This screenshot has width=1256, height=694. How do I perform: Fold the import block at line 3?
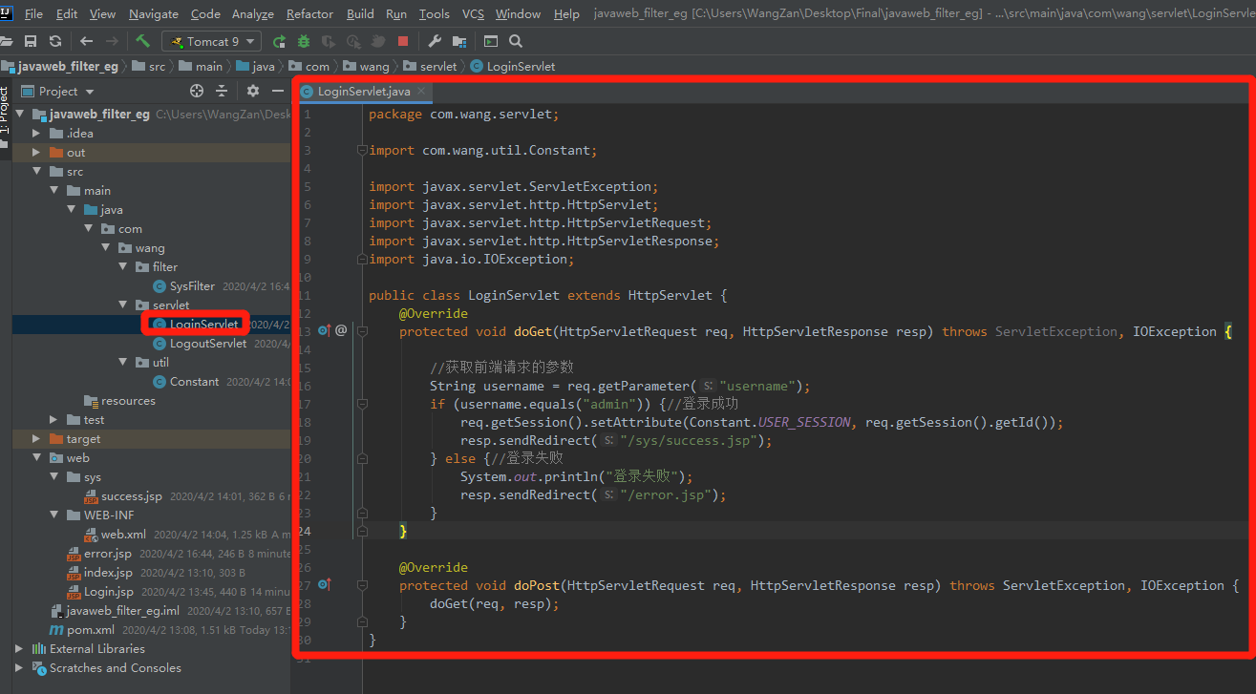362,150
